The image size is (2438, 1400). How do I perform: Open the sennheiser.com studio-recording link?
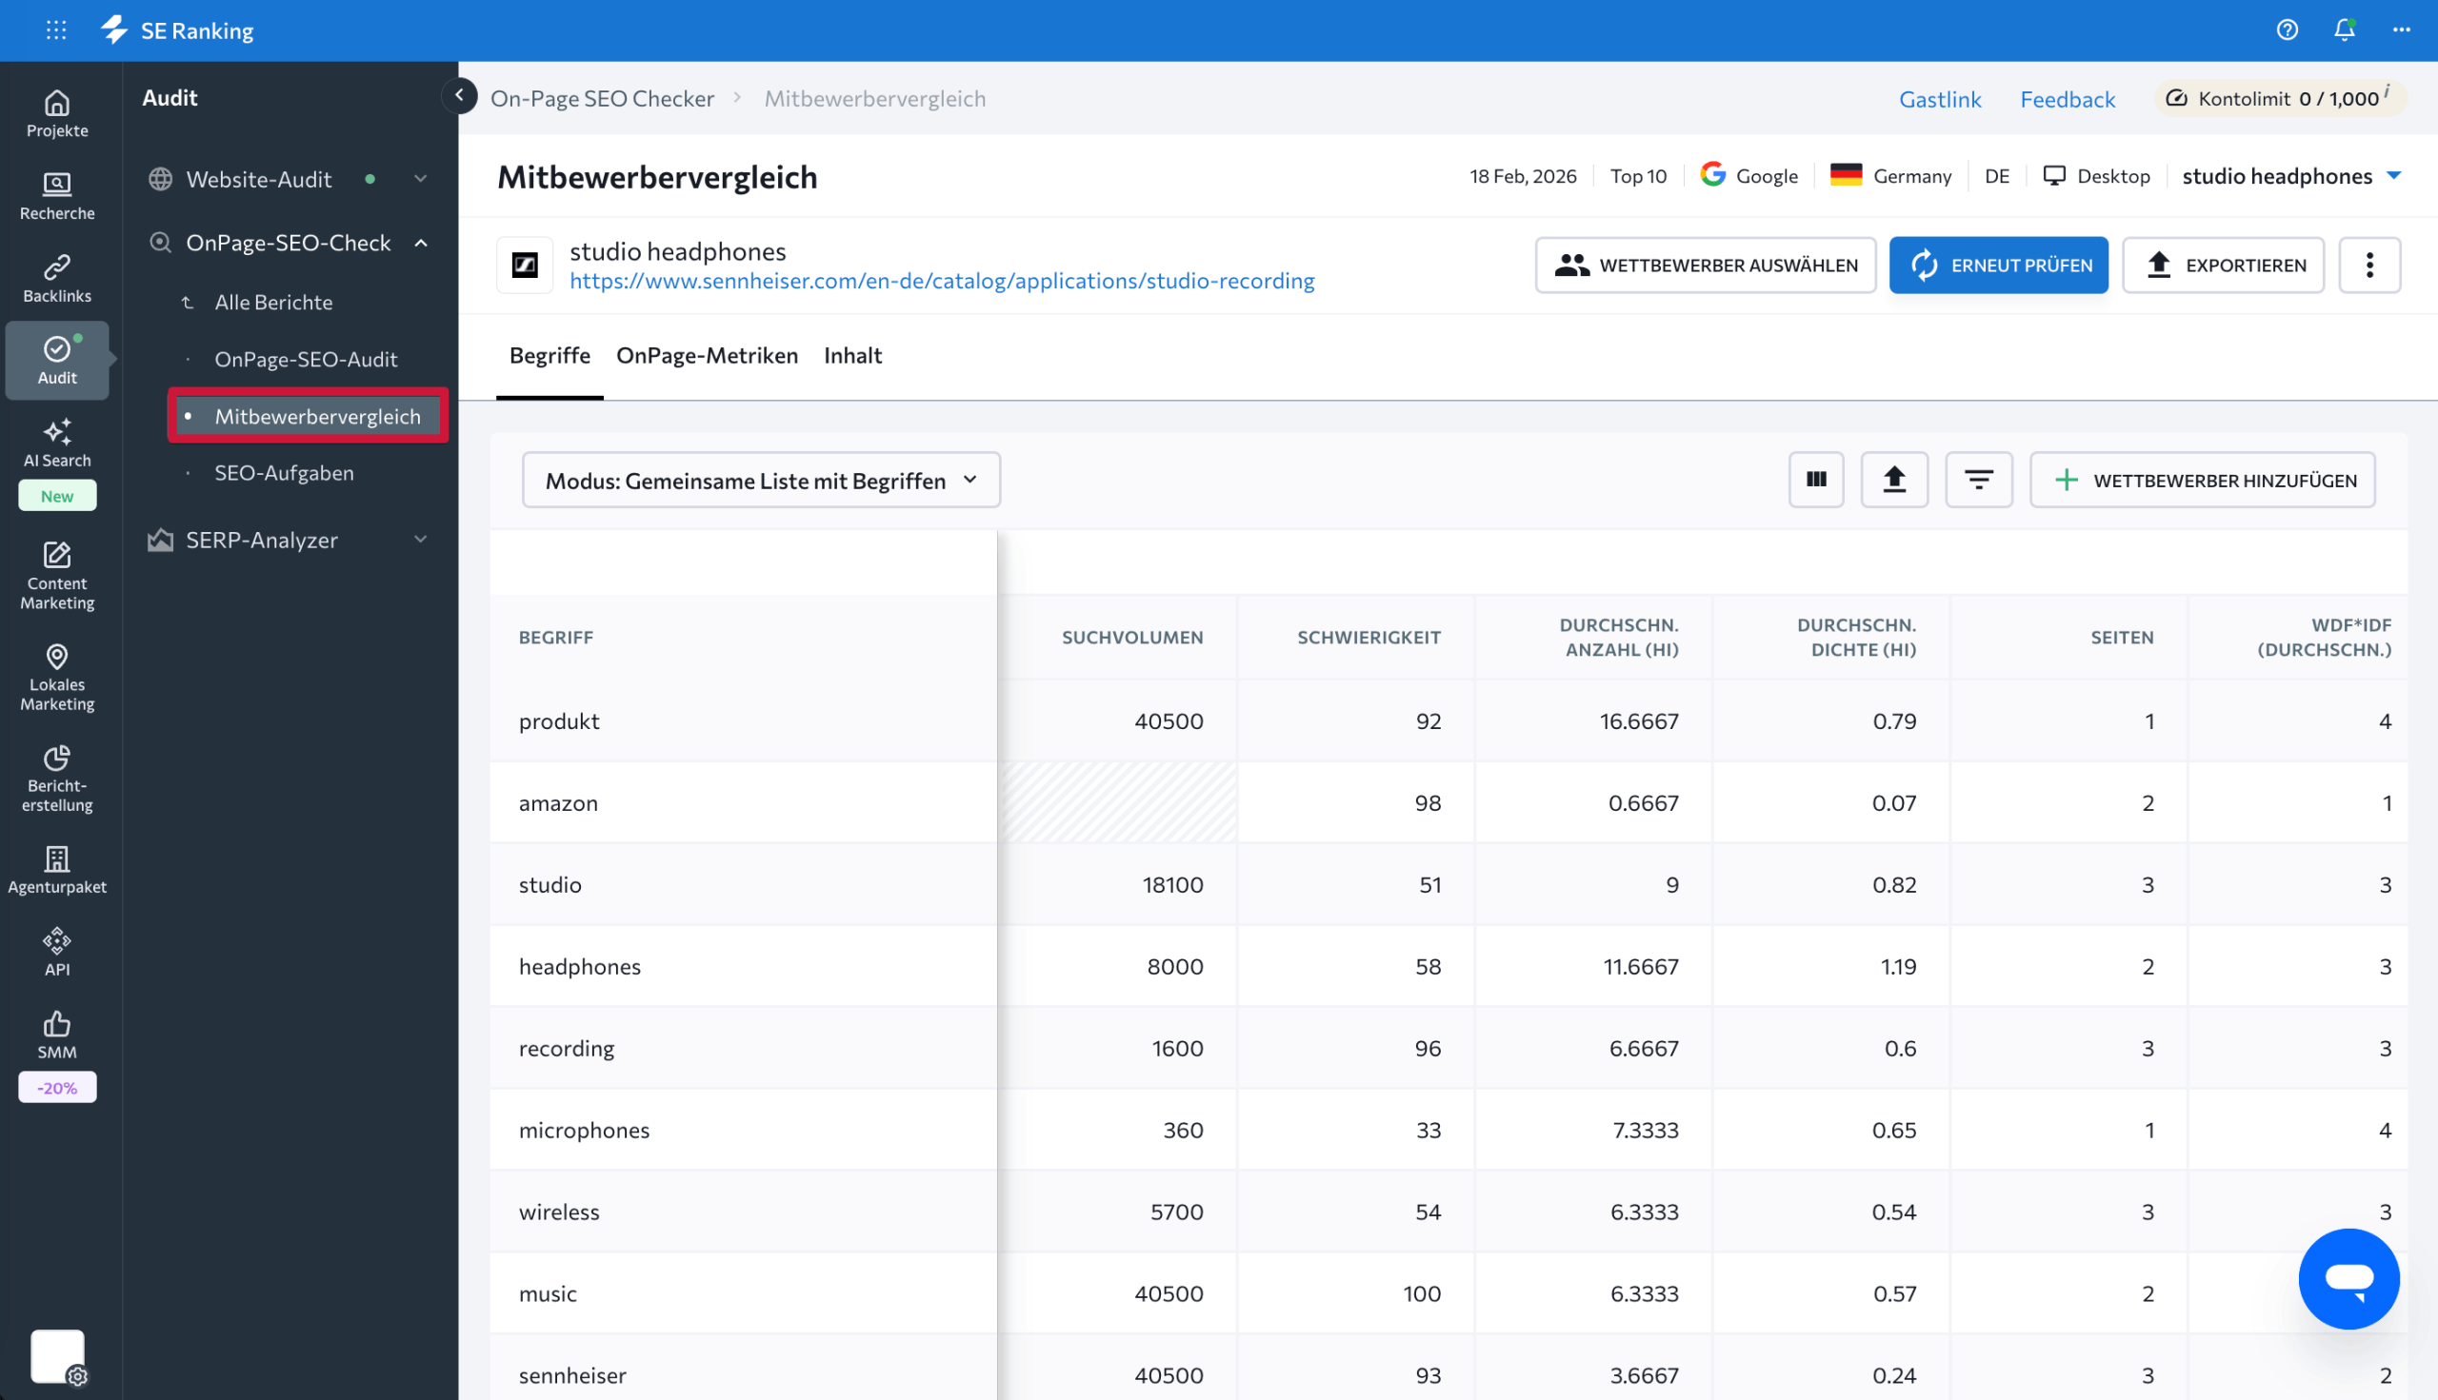point(942,281)
